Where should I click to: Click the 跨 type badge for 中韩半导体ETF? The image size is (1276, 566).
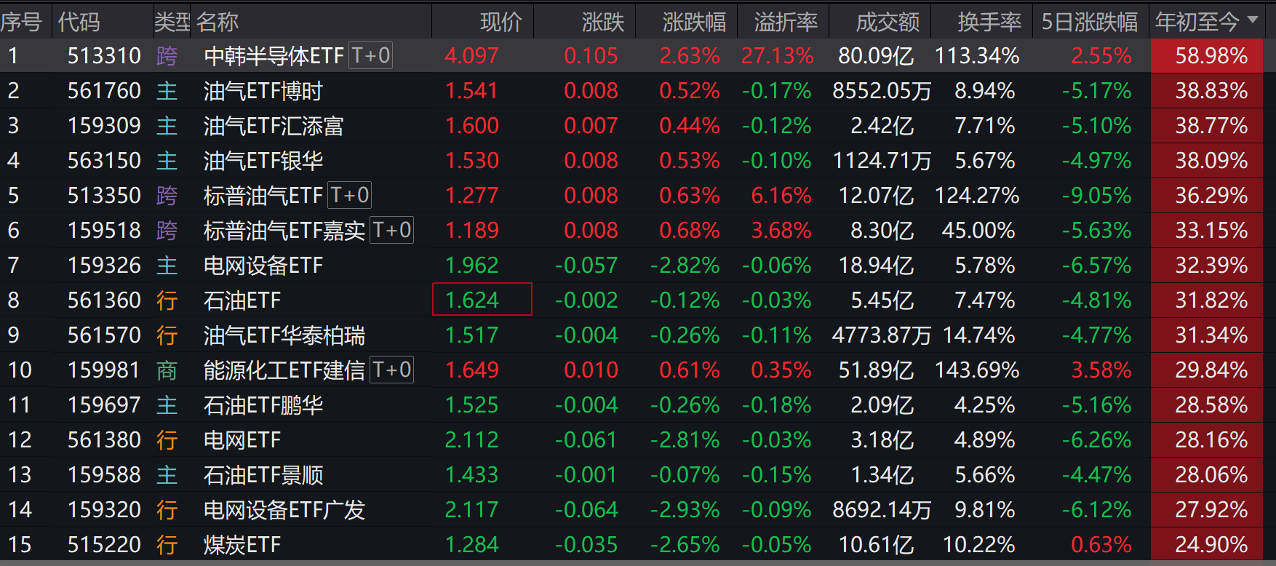167,55
